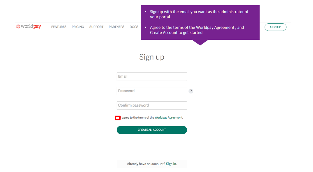The image size is (313, 172).
Task: Click into the Password field
Action: click(x=152, y=91)
